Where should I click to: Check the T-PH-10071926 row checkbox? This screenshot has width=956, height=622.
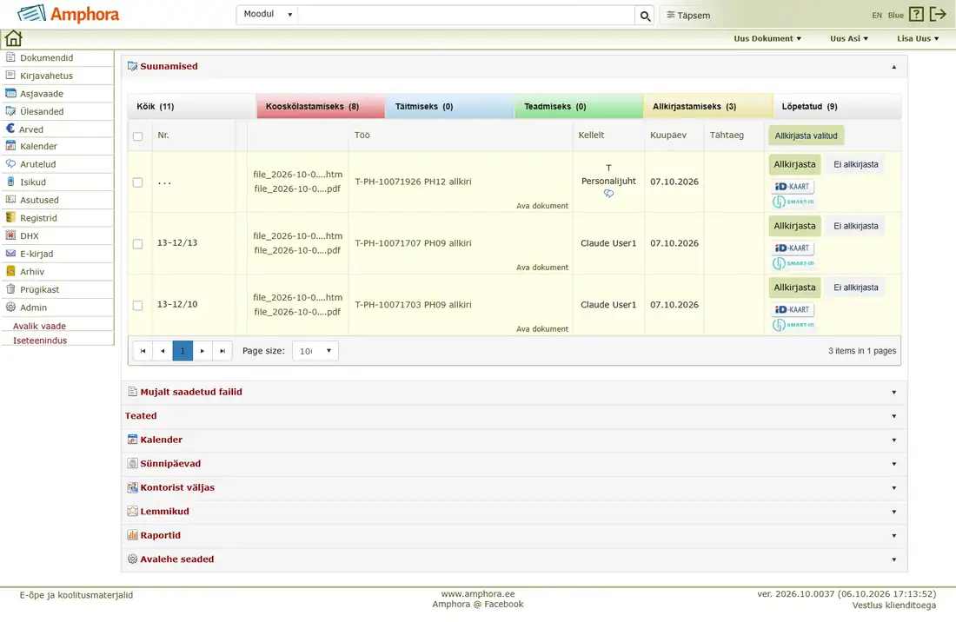point(138,182)
